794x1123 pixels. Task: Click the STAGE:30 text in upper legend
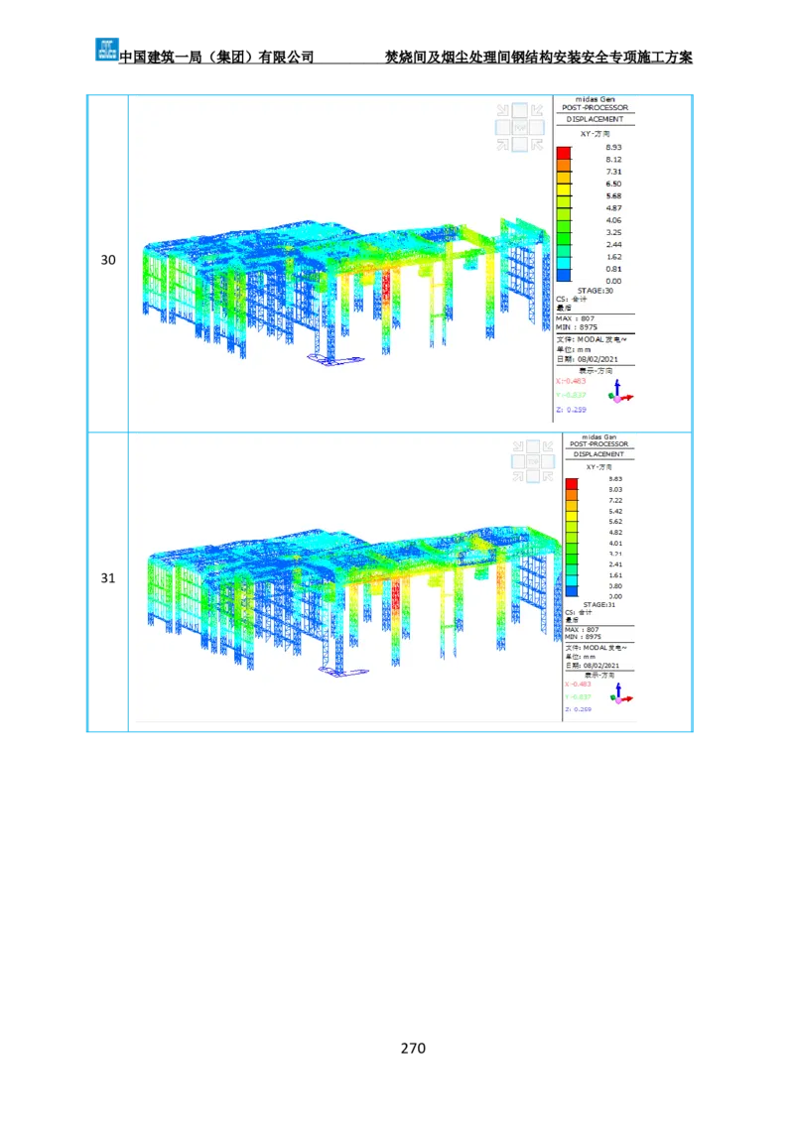coord(595,291)
